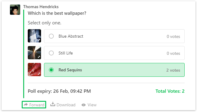
Task: Click the Download tray icon
Action: pos(53,104)
